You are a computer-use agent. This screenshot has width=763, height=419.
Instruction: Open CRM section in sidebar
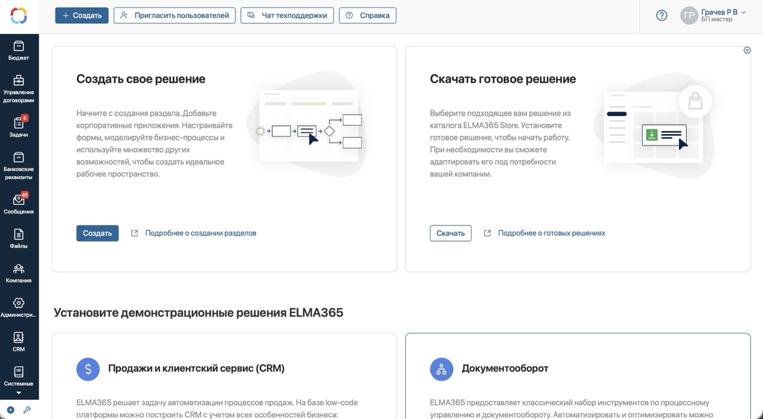[x=18, y=342]
